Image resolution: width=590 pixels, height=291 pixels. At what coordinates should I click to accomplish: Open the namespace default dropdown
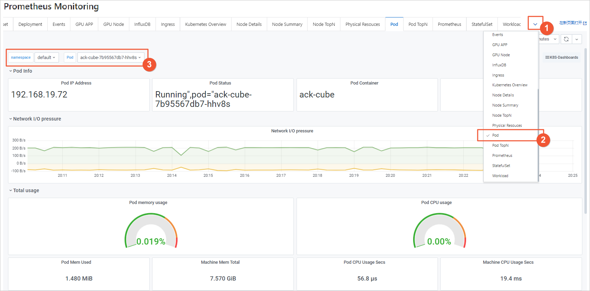(x=46, y=57)
